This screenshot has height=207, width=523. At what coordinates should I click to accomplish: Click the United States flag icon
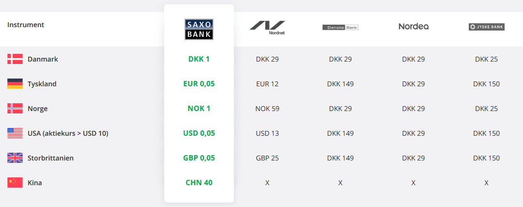point(15,133)
